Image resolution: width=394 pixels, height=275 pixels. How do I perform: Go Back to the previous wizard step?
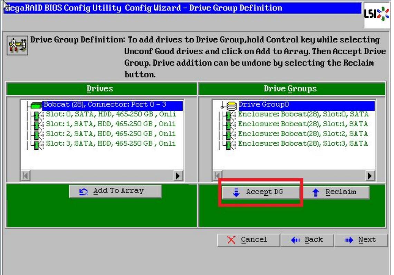[307, 240]
